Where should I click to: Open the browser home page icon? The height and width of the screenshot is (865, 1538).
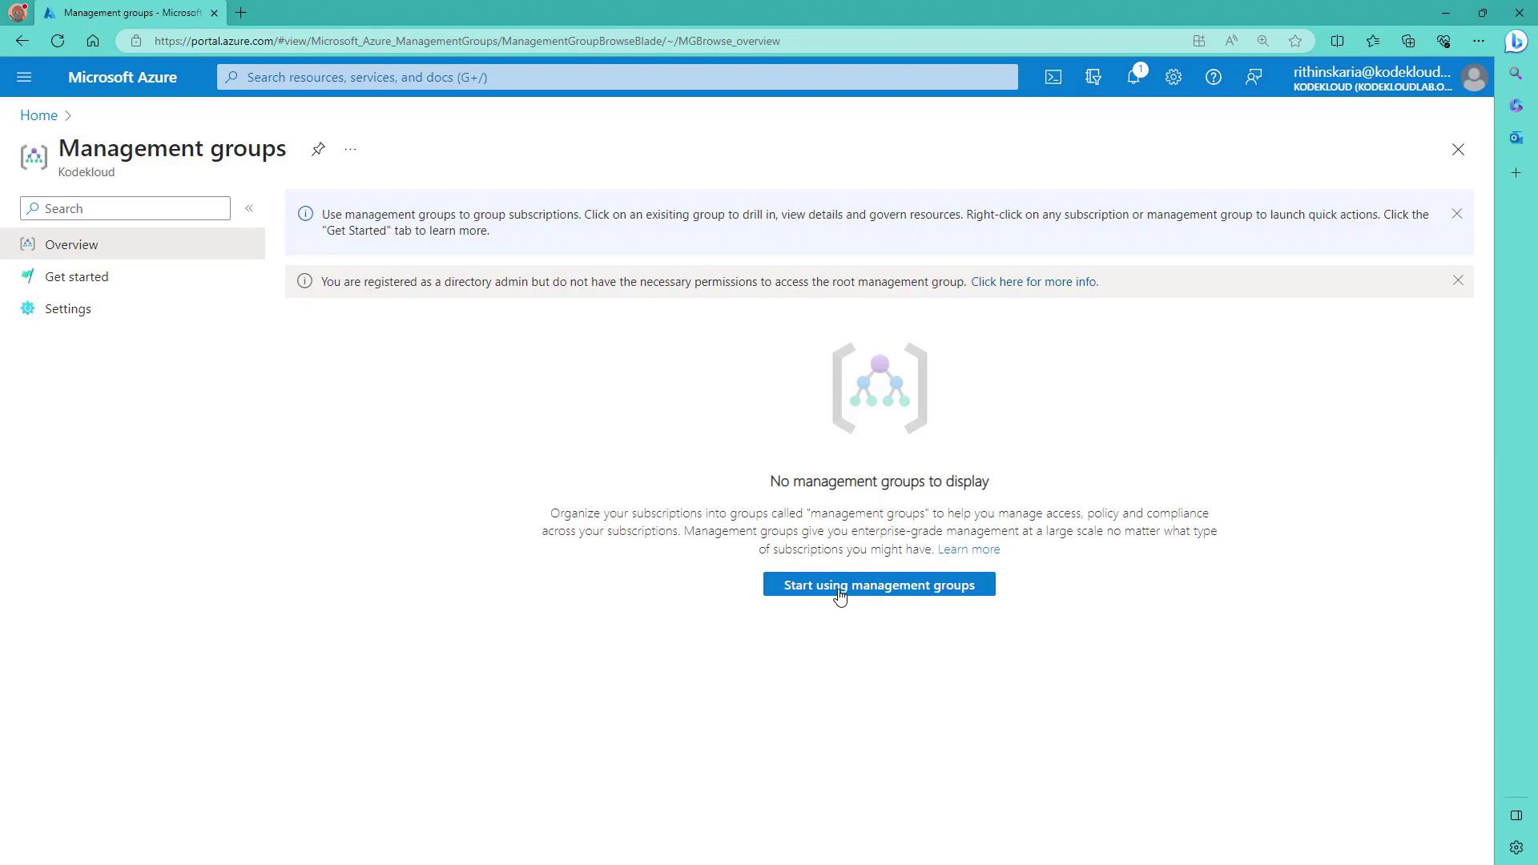point(93,41)
